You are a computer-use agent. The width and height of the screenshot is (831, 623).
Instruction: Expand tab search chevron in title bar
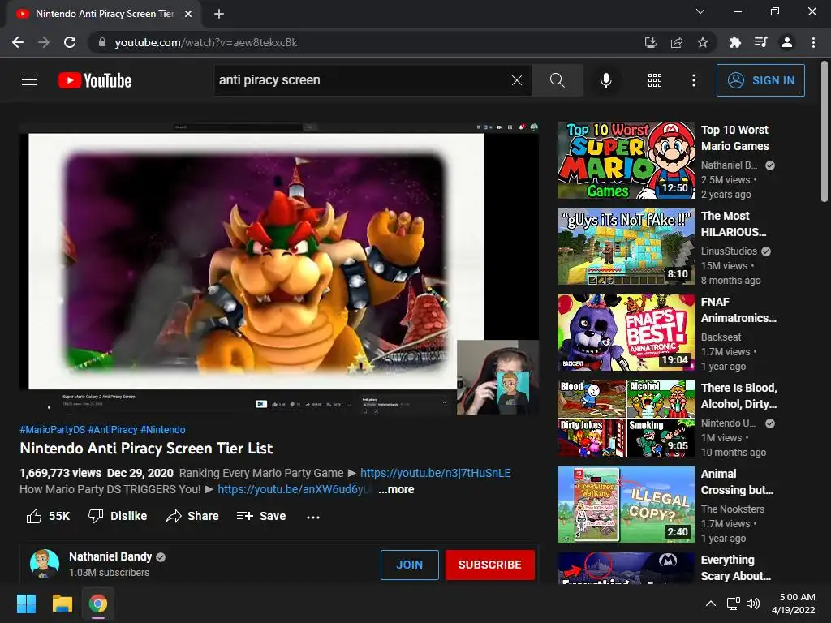(700, 11)
